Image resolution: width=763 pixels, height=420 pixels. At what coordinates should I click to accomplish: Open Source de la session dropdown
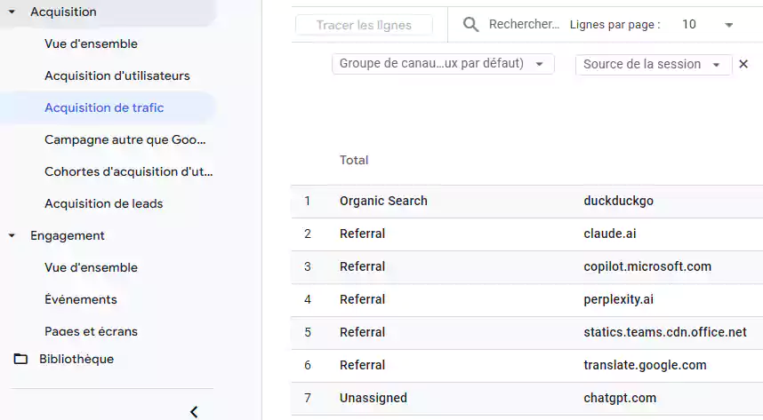coord(654,64)
